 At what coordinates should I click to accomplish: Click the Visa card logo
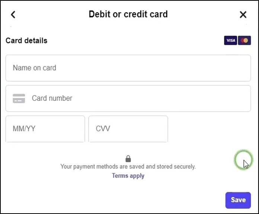point(231,40)
